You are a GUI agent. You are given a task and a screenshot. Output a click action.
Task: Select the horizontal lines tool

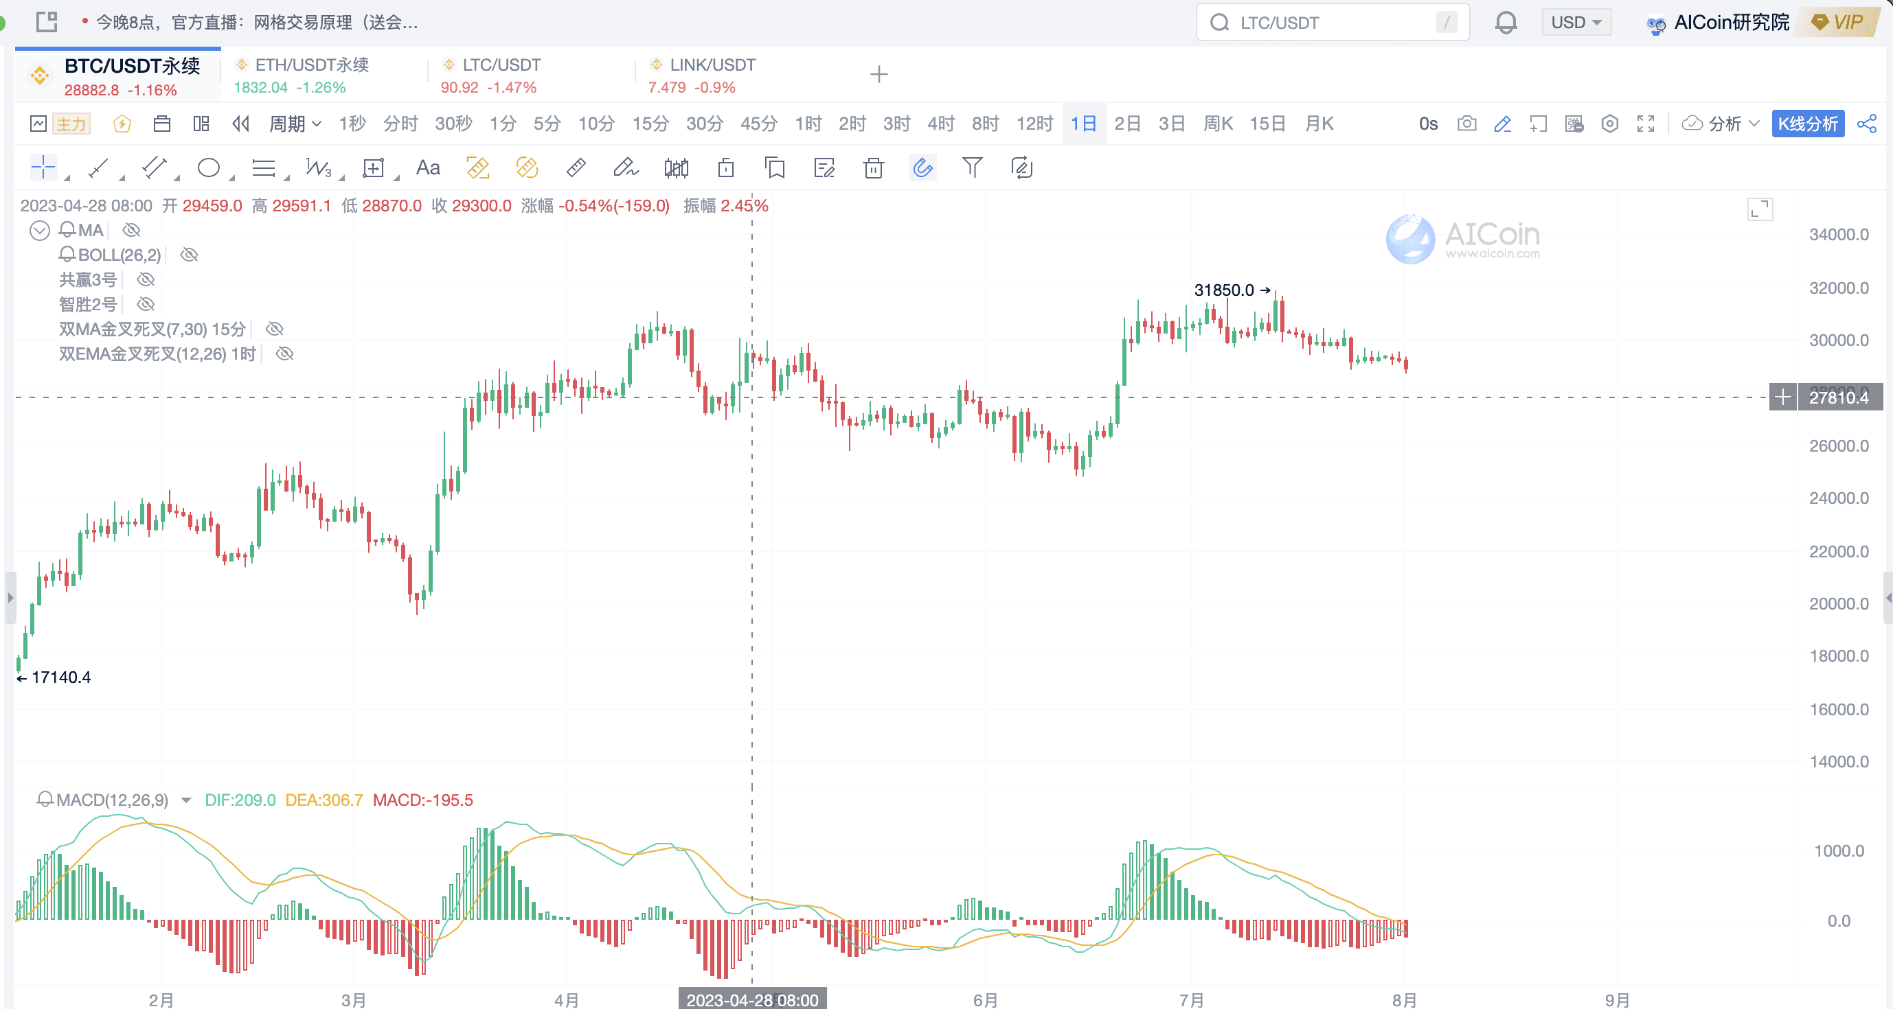point(264,168)
